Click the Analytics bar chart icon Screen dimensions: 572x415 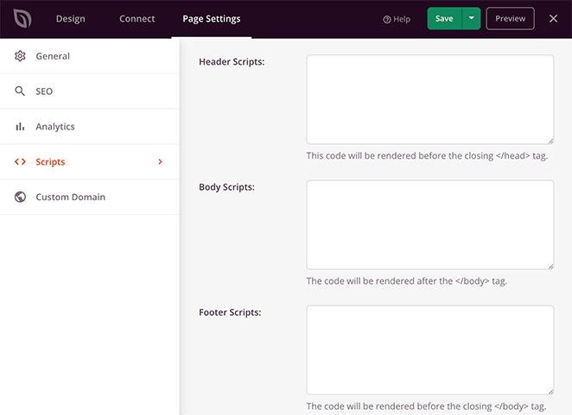[x=20, y=127]
